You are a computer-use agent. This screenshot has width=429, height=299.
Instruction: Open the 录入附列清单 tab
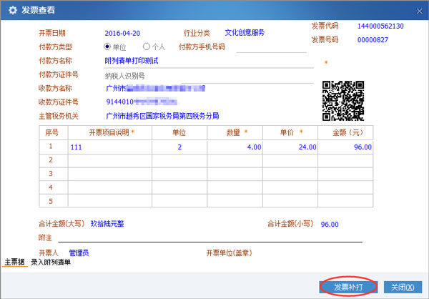tap(51, 263)
